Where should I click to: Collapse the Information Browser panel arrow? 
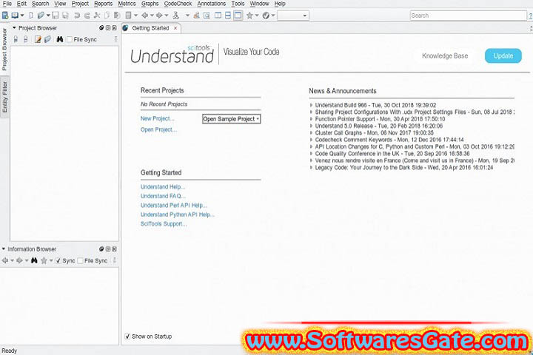pos(4,249)
